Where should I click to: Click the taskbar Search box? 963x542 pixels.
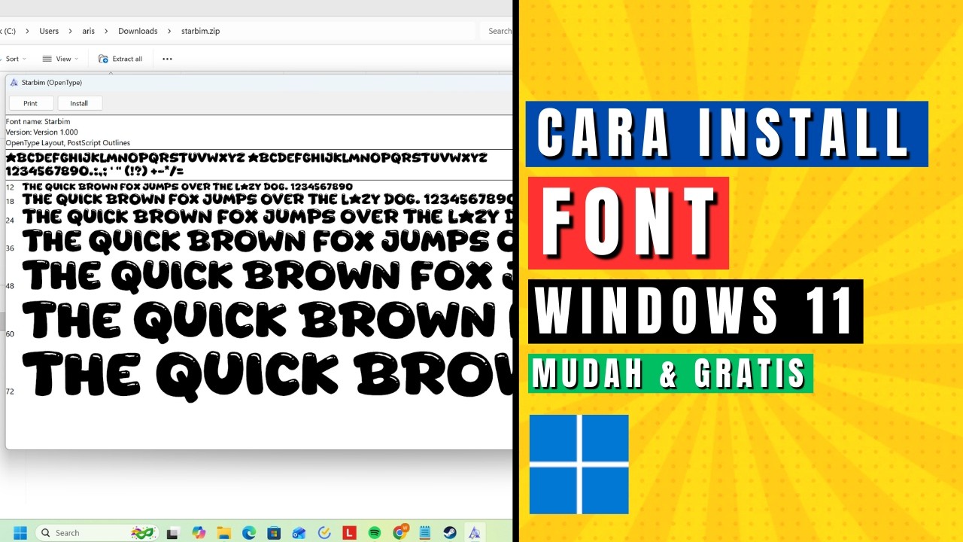(99, 532)
